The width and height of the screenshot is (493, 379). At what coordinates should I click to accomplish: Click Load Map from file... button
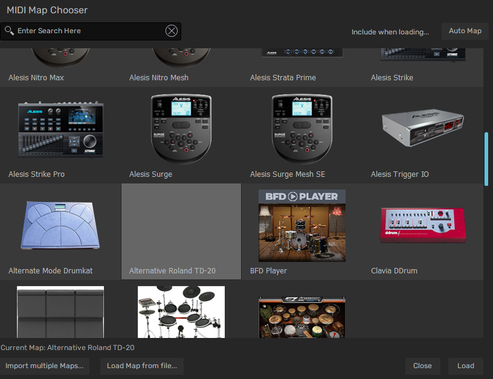(x=142, y=366)
